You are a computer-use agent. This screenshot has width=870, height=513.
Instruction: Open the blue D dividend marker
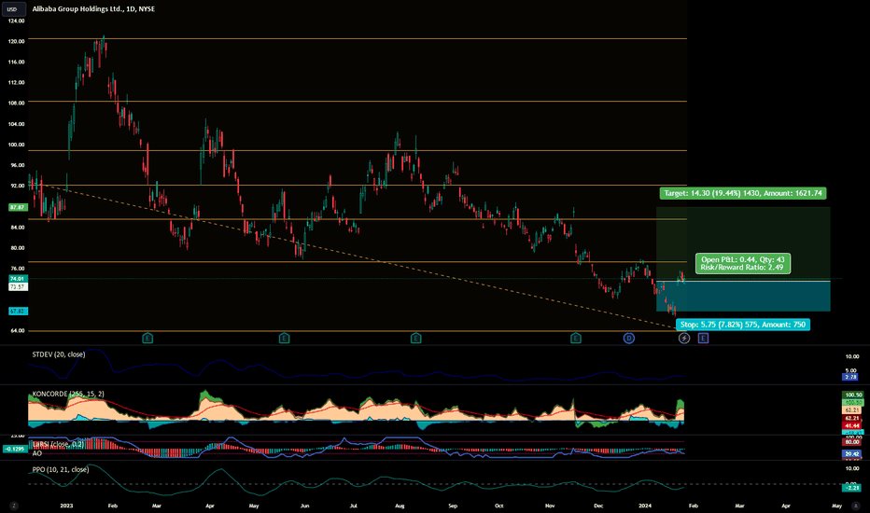tap(628, 338)
